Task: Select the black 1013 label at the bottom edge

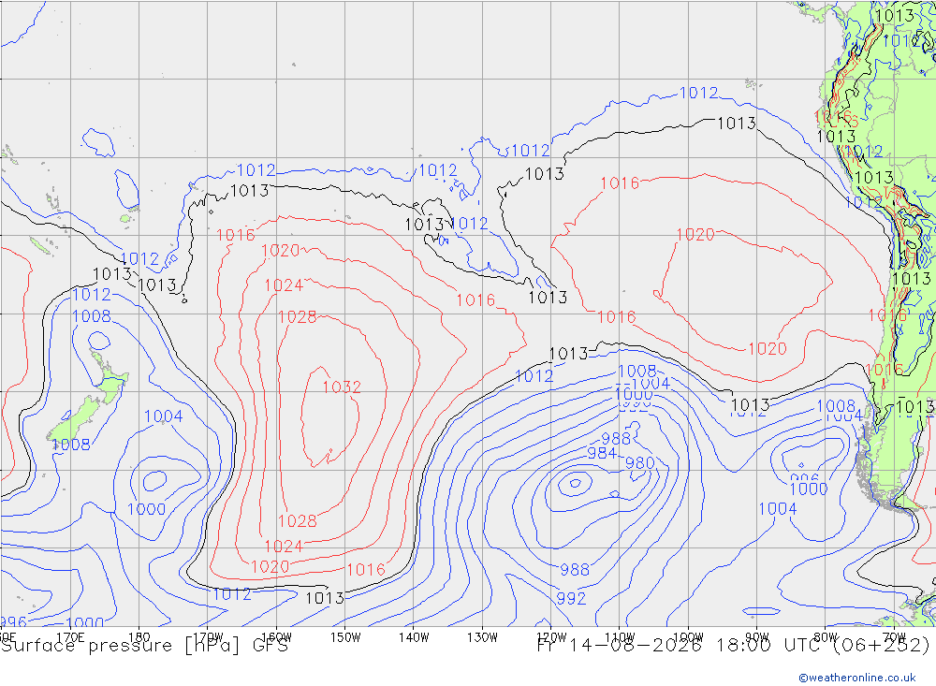Action: [x=325, y=598]
